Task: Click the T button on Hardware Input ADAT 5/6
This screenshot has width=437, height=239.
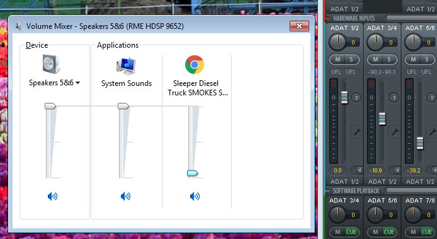Action: pyautogui.click(x=431, y=97)
